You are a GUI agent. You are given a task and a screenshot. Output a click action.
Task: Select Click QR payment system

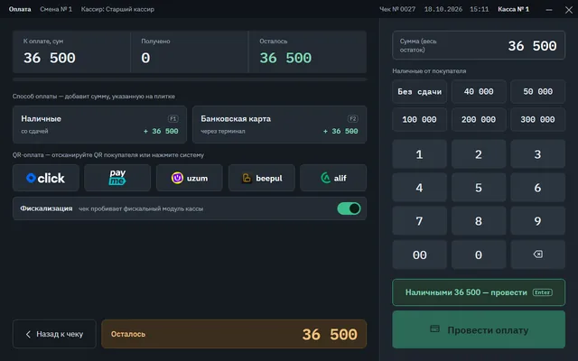pyautogui.click(x=46, y=178)
